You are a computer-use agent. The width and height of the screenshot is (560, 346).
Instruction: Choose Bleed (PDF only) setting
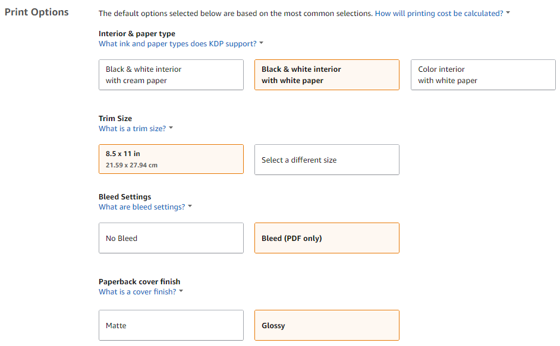point(327,238)
